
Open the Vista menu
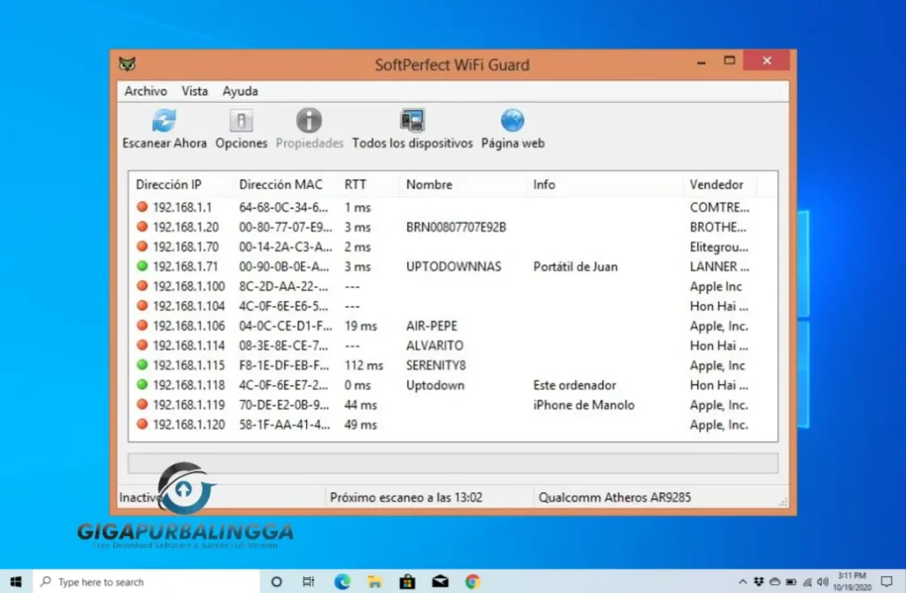point(195,91)
